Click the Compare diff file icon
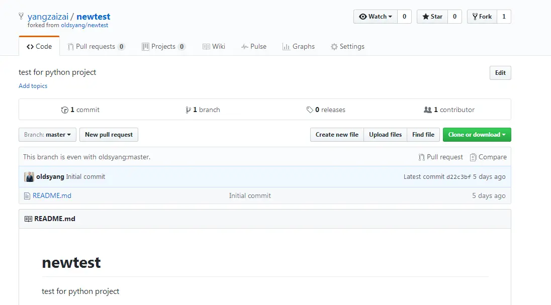 [x=473, y=157]
